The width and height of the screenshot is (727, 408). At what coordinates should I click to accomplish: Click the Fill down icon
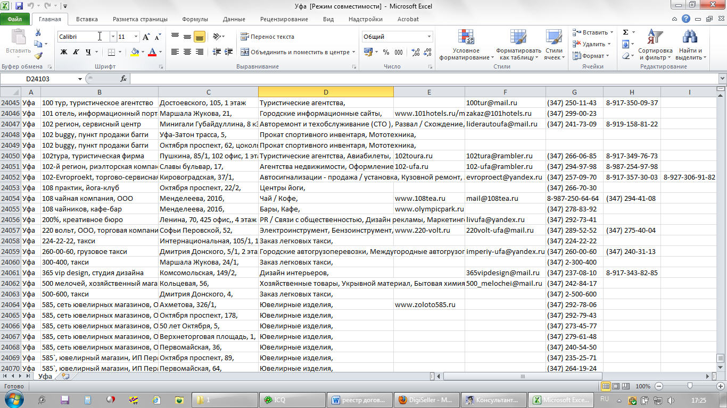click(x=625, y=44)
